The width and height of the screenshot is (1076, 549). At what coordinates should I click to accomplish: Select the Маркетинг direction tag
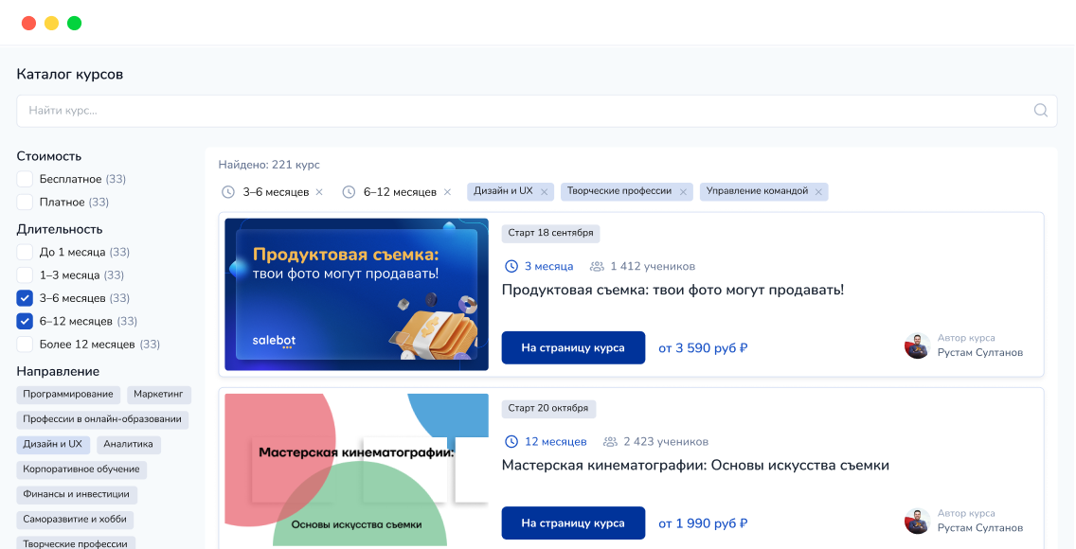coord(158,394)
